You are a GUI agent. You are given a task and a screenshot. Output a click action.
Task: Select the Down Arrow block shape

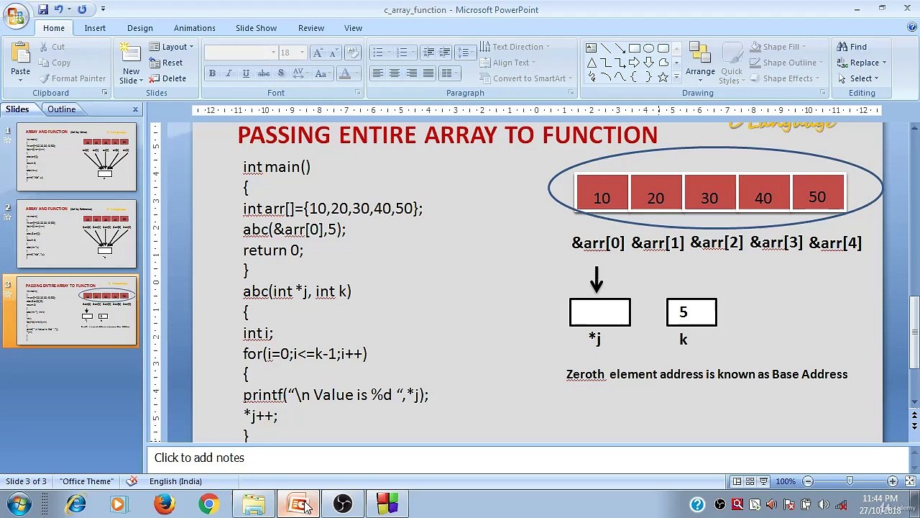click(x=648, y=63)
